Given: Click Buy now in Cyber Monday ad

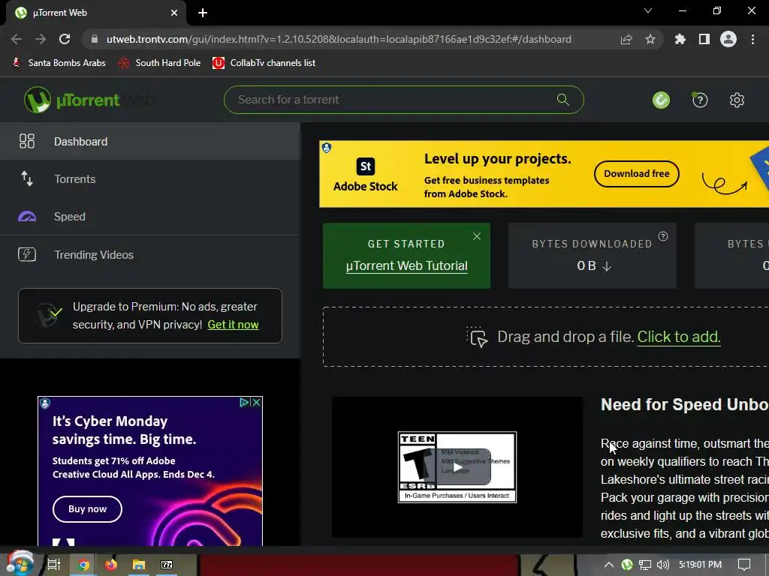Looking at the screenshot, I should [x=87, y=509].
